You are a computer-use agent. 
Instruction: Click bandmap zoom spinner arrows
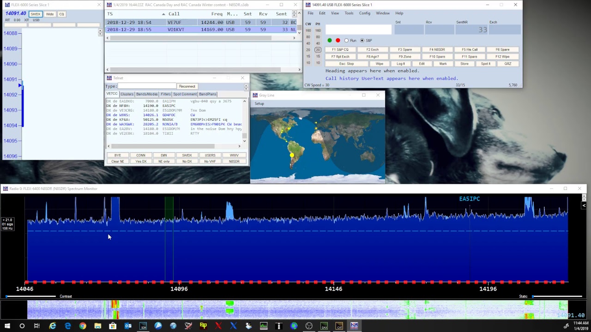click(x=100, y=32)
